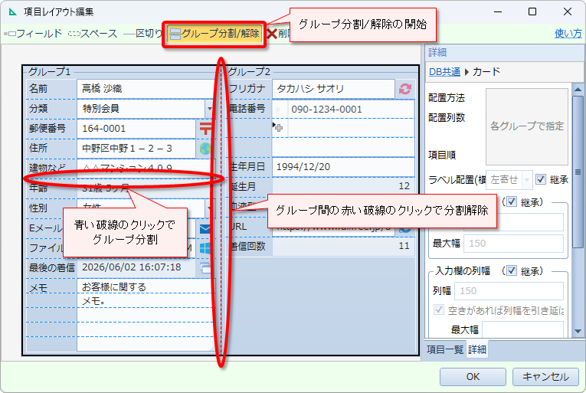Click the 着信回数 value 11
Screen dimensions: 586x393
coord(343,246)
